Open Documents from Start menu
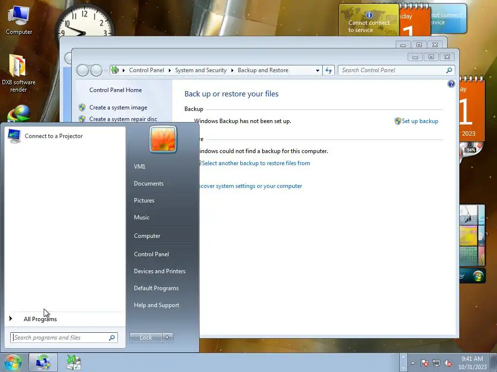The image size is (497, 372). [x=149, y=184]
